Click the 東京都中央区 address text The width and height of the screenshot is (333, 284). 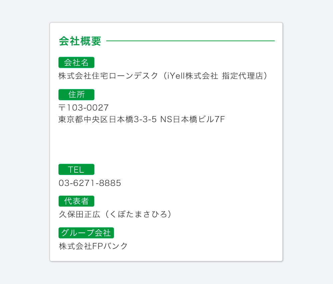[84, 119]
